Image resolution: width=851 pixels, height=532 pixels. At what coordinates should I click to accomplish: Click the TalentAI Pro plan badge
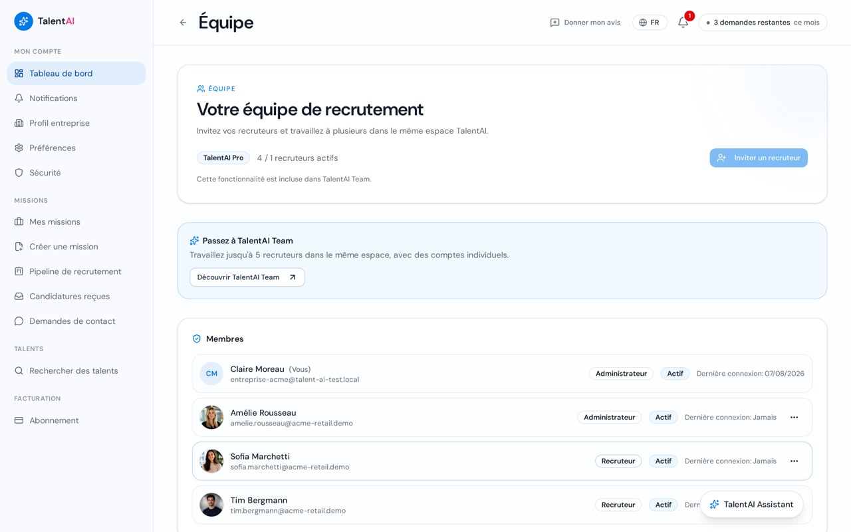click(223, 158)
